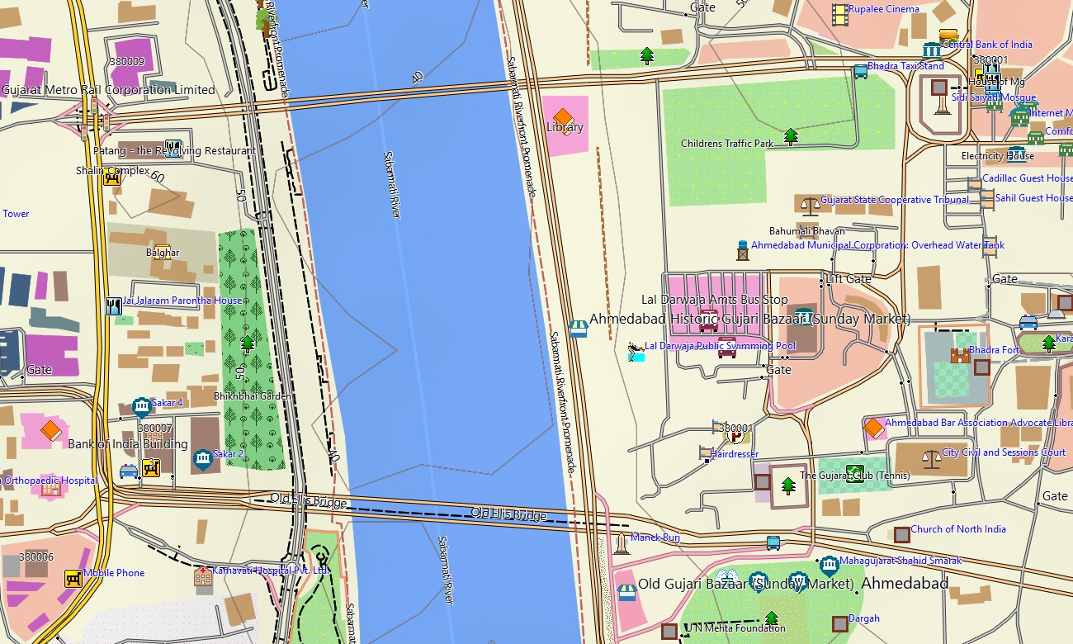Image resolution: width=1073 pixels, height=644 pixels.
Task: Select the Jai Jalaram Parontha House restaurant icon
Action: pyautogui.click(x=114, y=305)
